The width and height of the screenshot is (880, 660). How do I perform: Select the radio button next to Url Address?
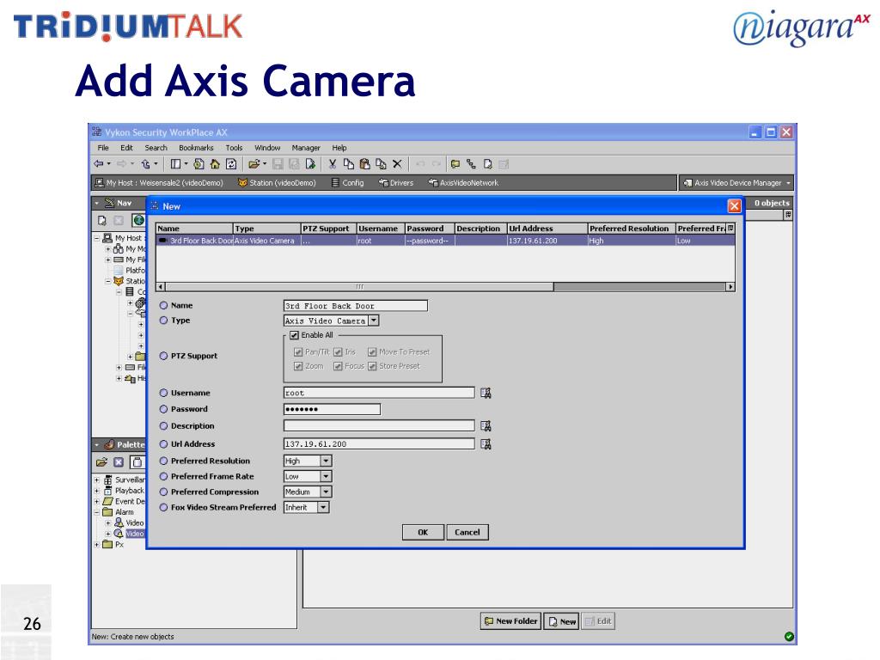[163, 444]
